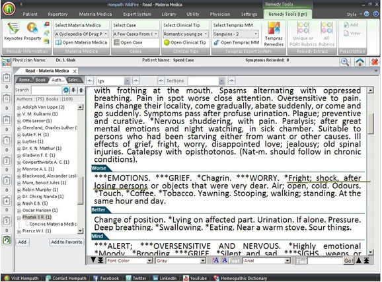The width and height of the screenshot is (382, 282).
Task: Click the R sidebar clipboard icon
Action: click(x=7, y=120)
